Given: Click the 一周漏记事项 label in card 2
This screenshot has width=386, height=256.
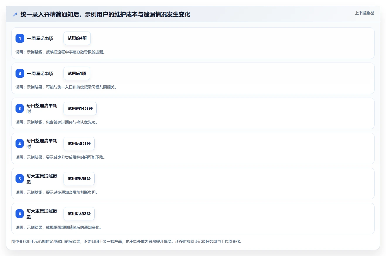Looking at the screenshot, I should pyautogui.click(x=40, y=73).
